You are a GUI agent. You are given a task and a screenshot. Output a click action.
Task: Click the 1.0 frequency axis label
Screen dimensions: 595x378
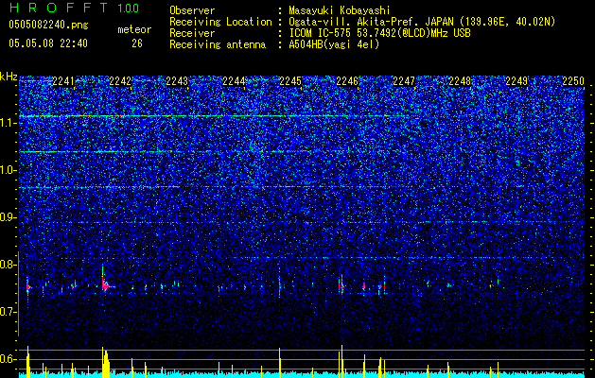point(8,171)
